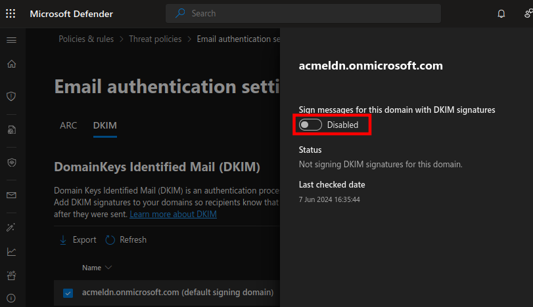Screen dimensions: 533x307
Task: Open the shield icon in the sidebar
Action: point(11,96)
